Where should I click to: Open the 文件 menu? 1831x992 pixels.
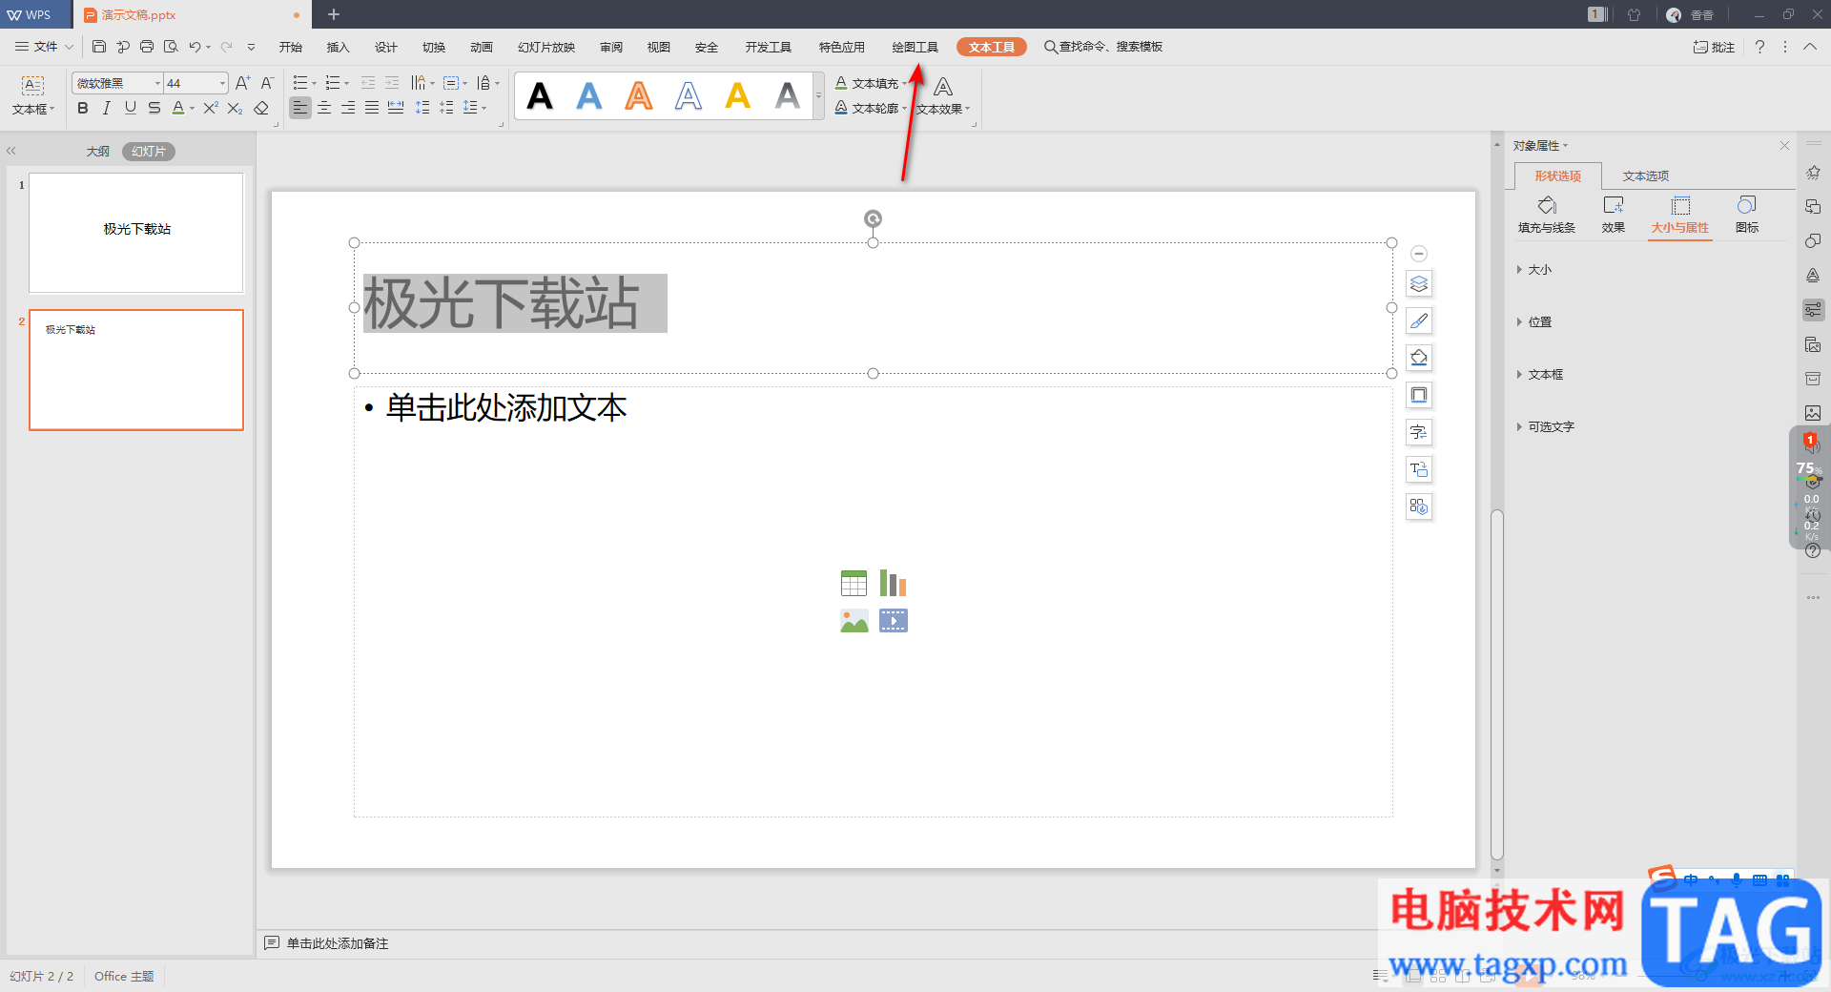coord(45,47)
